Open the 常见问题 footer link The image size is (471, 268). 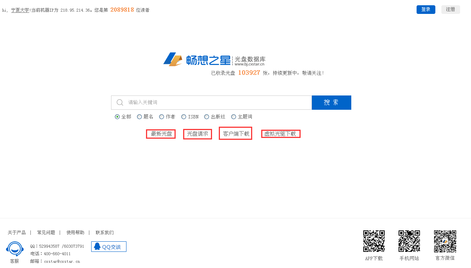click(x=46, y=233)
